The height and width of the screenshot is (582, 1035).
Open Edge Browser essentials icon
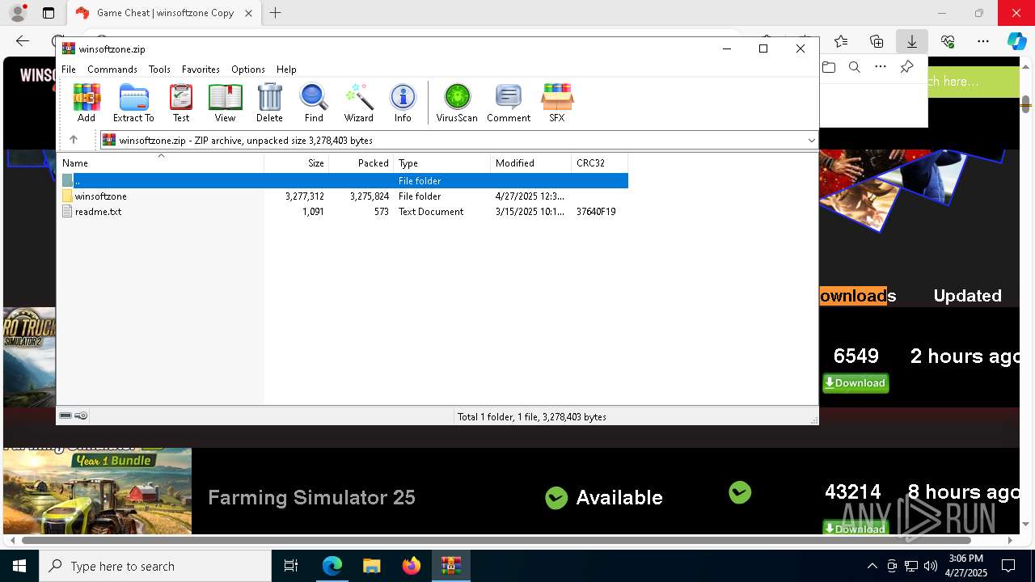pos(948,41)
